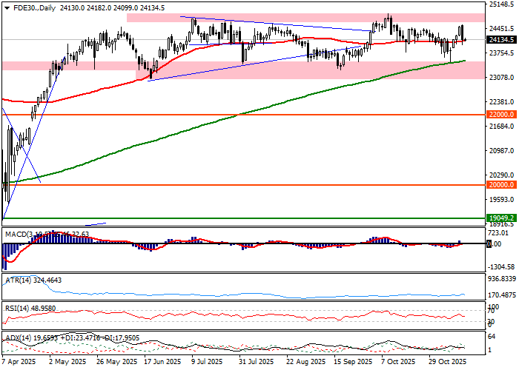Click the 17 Jun 2025 date marker
The width and height of the screenshot is (519, 370).
pos(162,363)
